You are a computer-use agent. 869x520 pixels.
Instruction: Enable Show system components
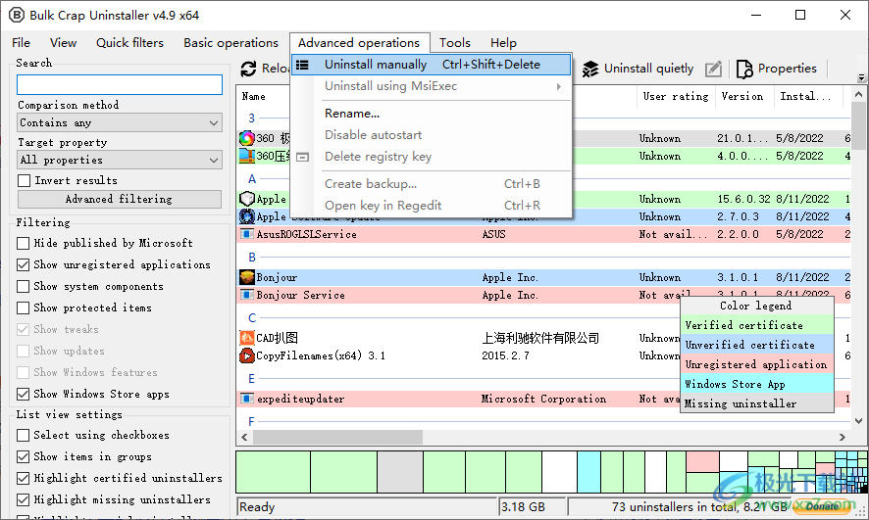click(24, 287)
